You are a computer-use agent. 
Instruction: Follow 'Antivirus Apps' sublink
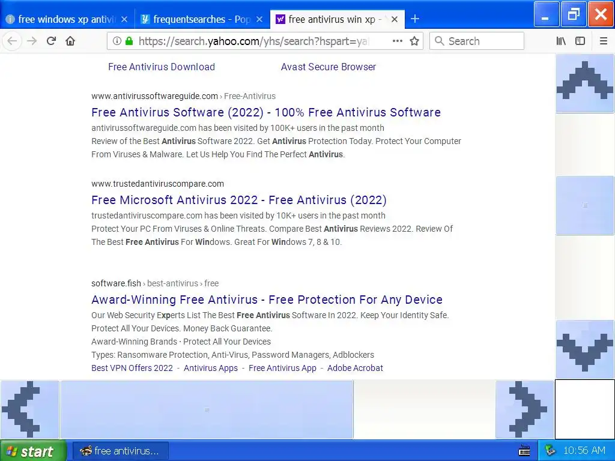211,368
